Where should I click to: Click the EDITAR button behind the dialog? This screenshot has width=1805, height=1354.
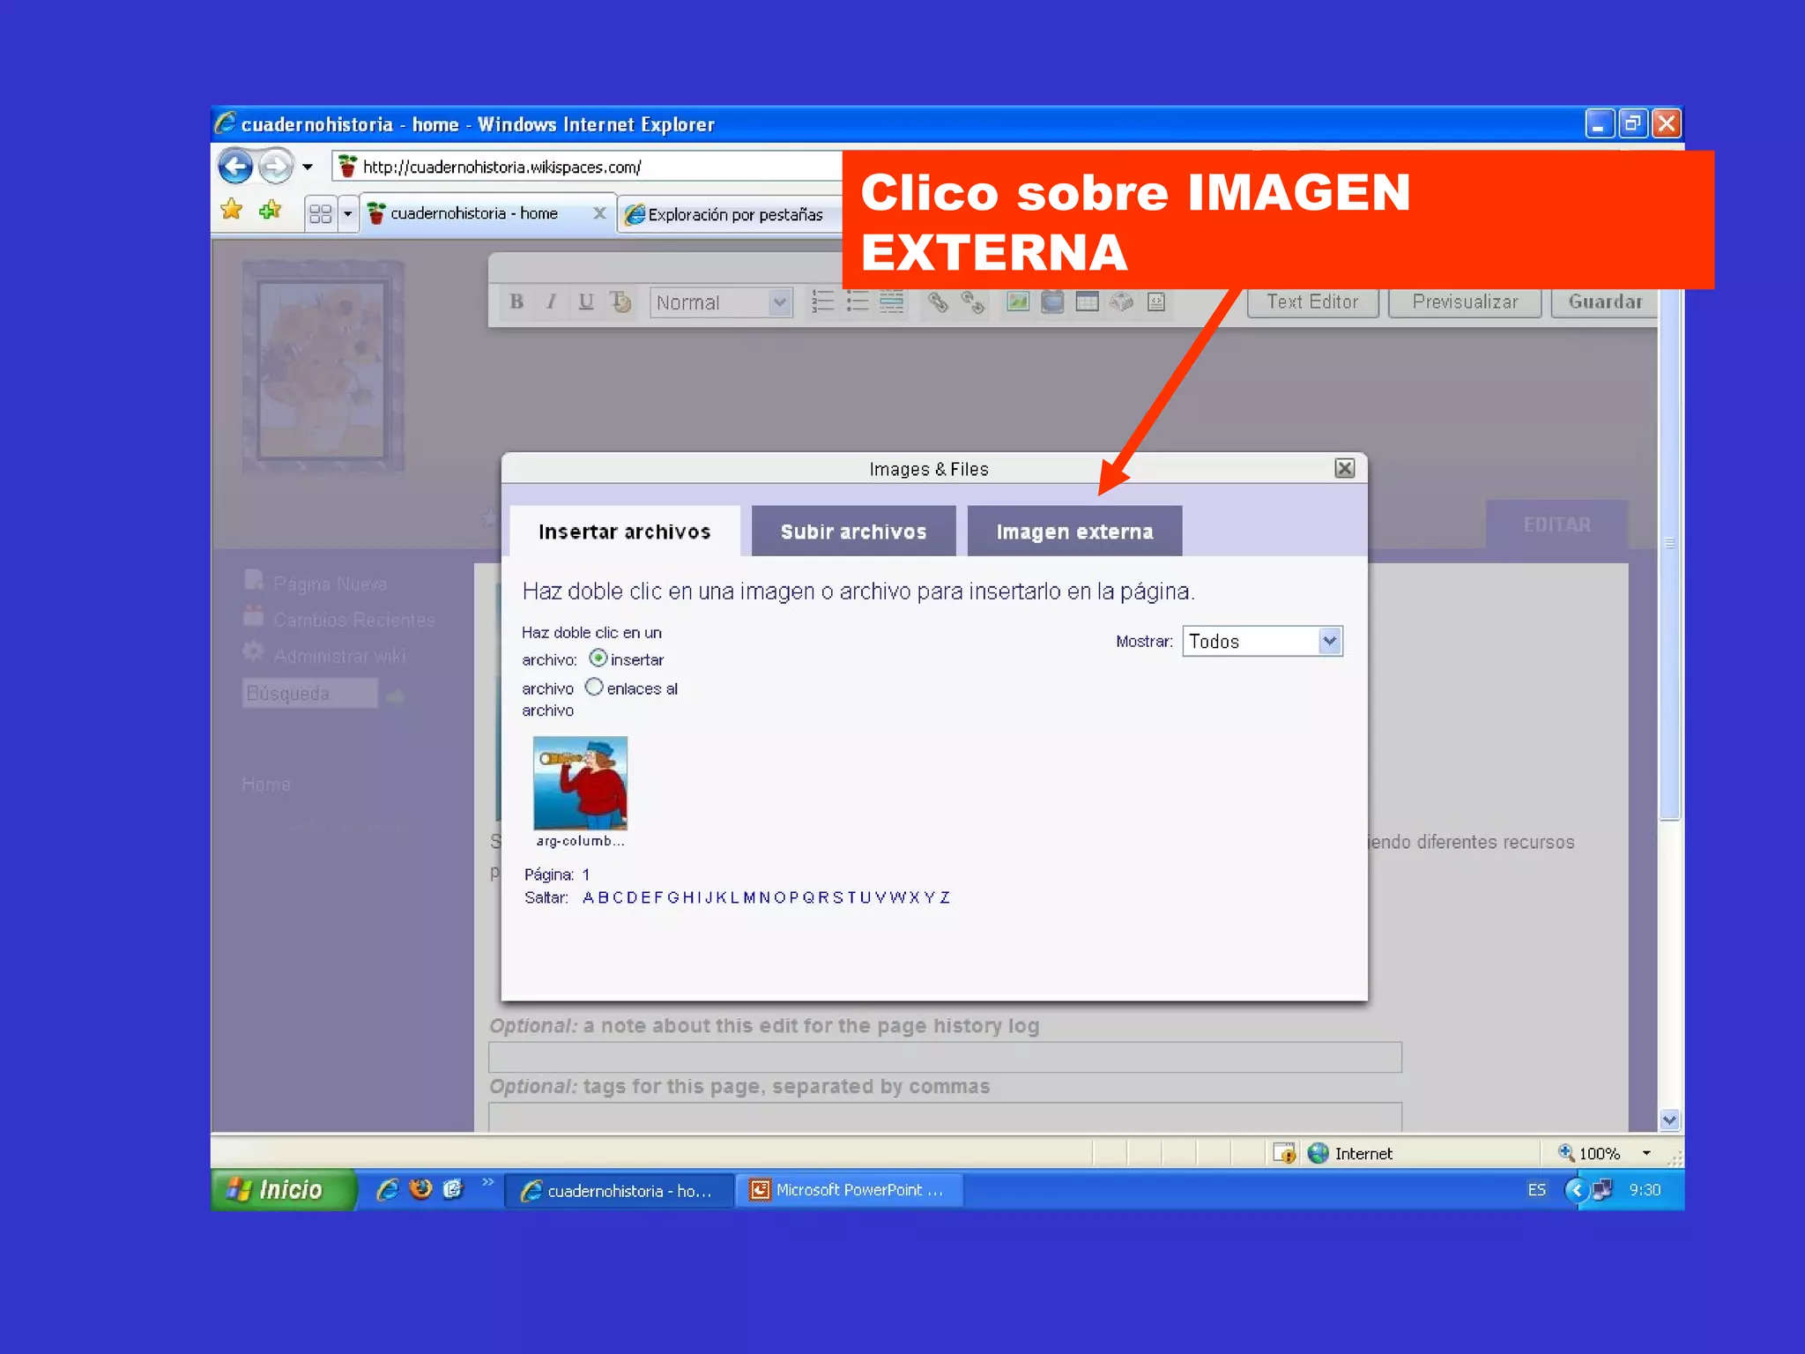click(x=1557, y=524)
